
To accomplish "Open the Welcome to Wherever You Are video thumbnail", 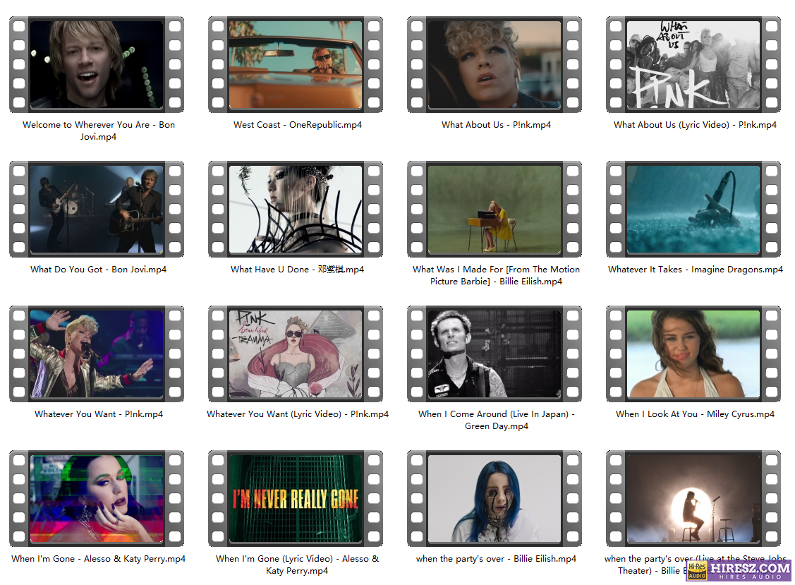I will [97, 64].
